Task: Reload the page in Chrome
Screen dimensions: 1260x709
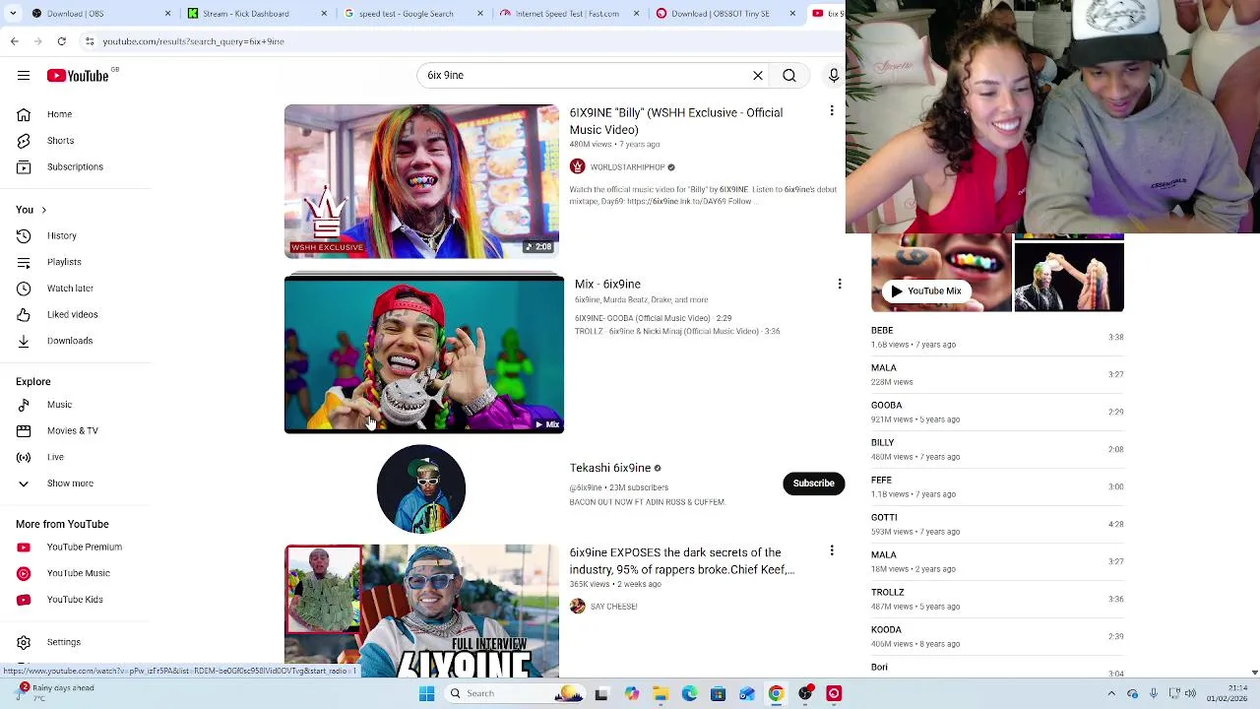Action: coord(61,41)
